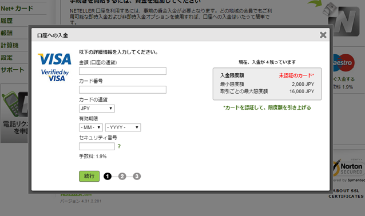
Task: Open the YYYY expiry year dropdown
Action: pos(123,127)
